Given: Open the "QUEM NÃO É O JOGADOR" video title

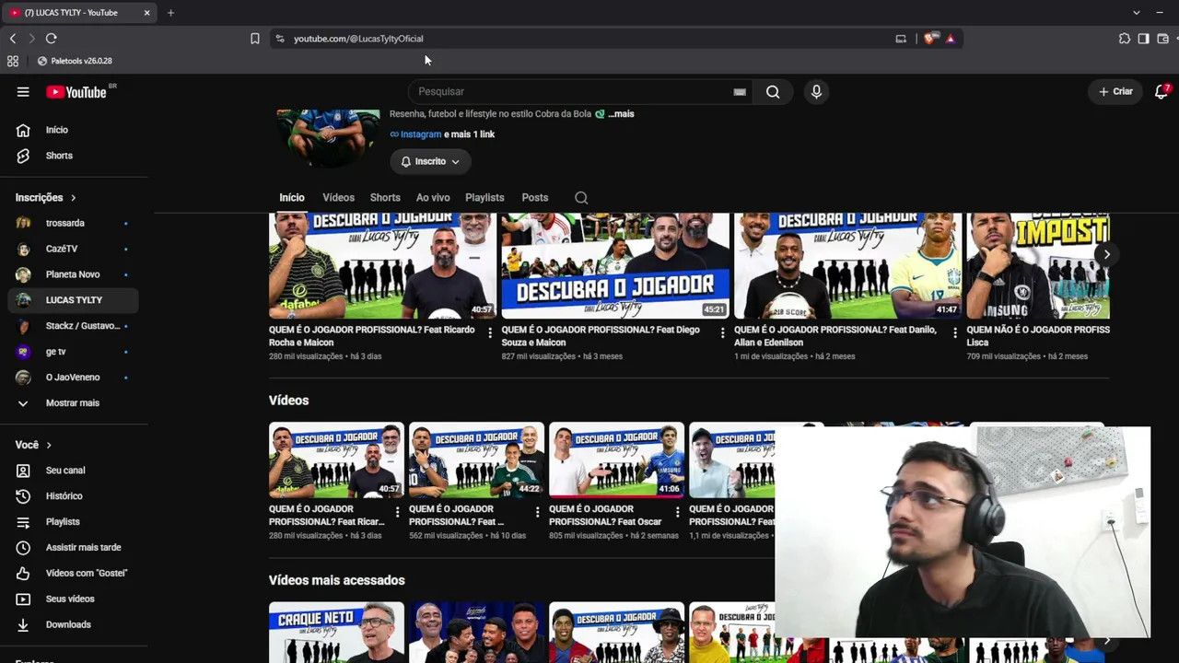Looking at the screenshot, I should click(1038, 336).
